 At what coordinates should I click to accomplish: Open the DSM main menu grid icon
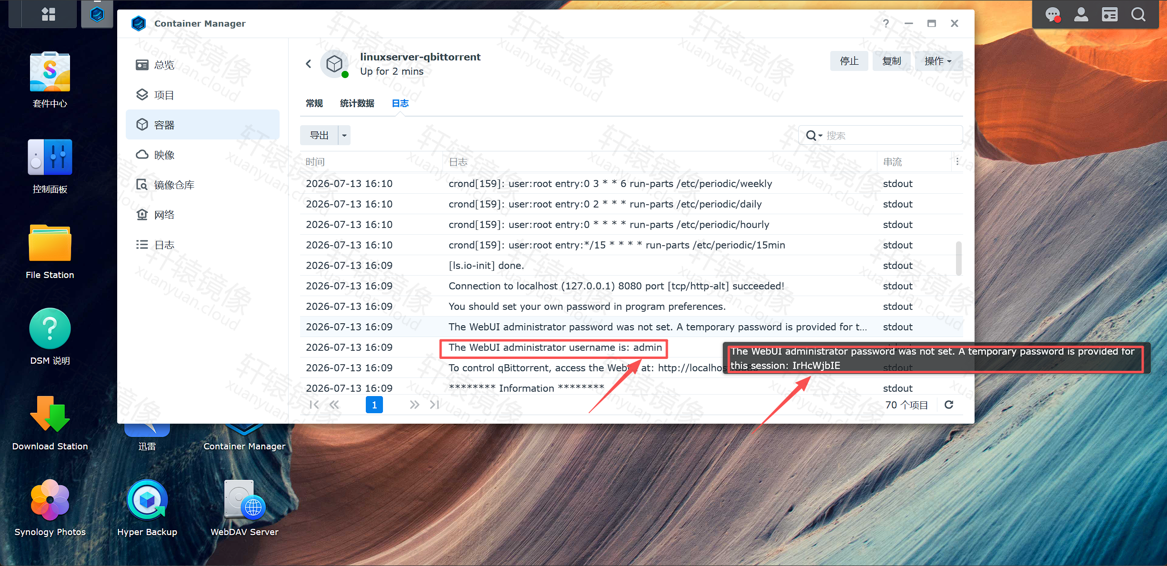pyautogui.click(x=49, y=14)
